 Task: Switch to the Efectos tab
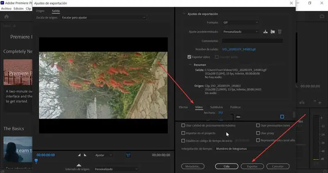183,107
